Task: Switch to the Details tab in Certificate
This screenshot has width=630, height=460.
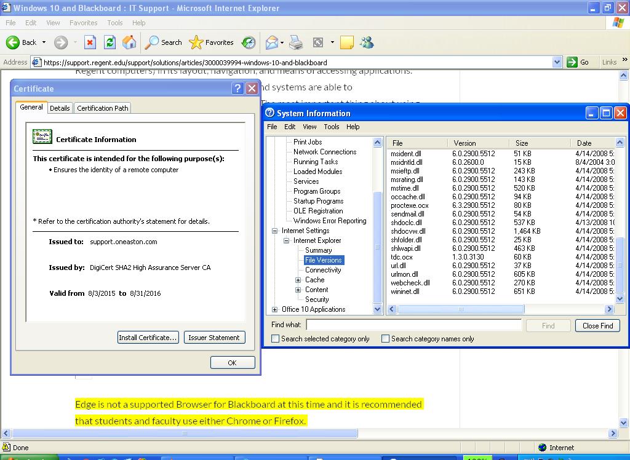Action: 60,108
